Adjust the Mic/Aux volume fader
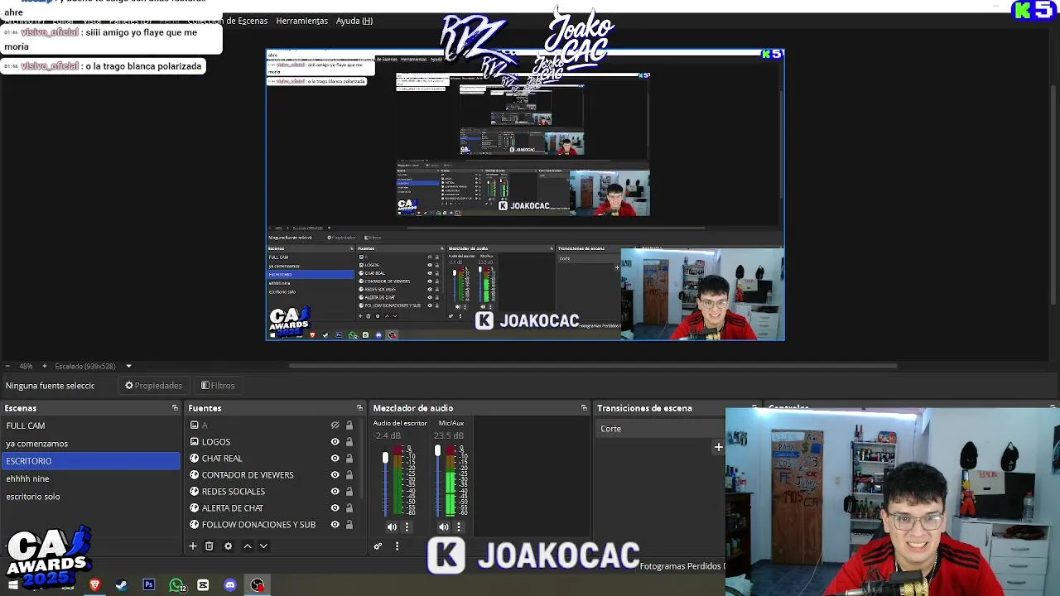 [x=437, y=451]
